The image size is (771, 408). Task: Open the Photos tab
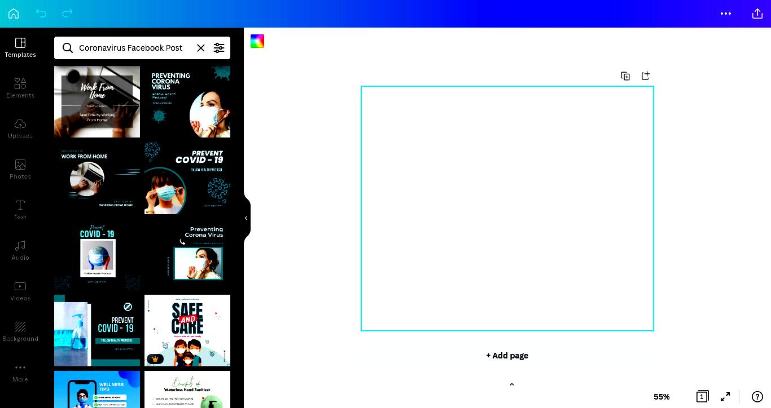(20, 170)
